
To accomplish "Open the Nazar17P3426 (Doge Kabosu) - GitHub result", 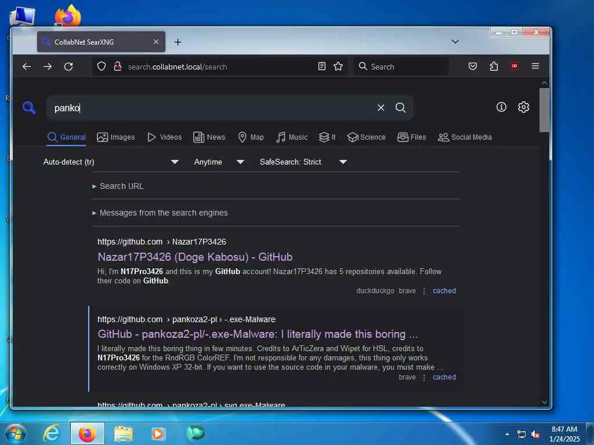I will tap(195, 257).
